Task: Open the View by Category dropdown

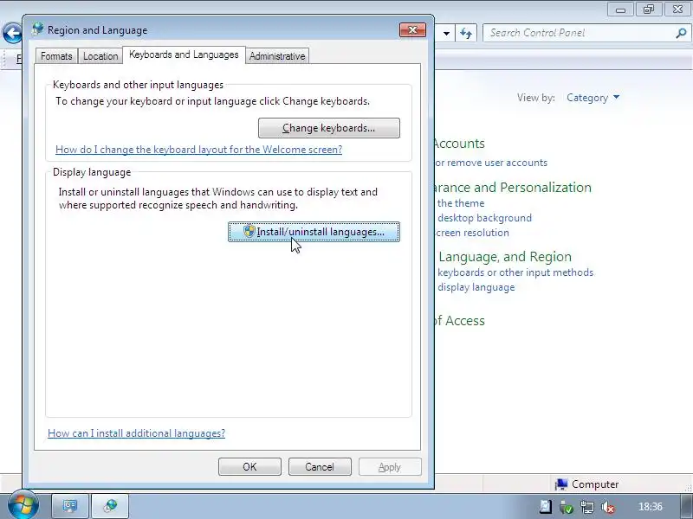Action: click(593, 98)
